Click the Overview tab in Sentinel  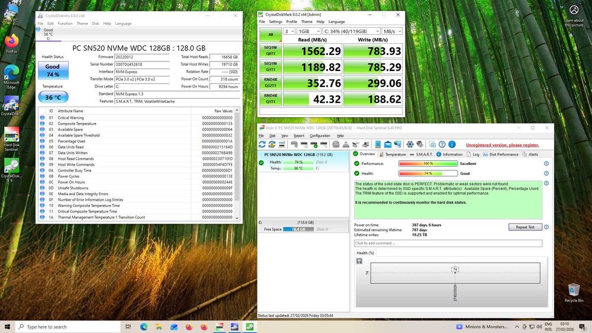[x=364, y=154]
